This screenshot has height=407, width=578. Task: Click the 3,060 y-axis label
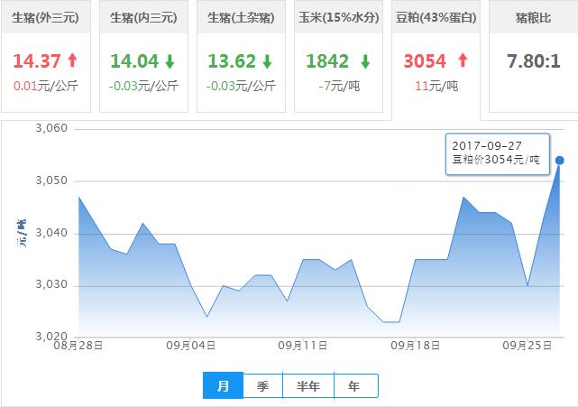coord(51,128)
